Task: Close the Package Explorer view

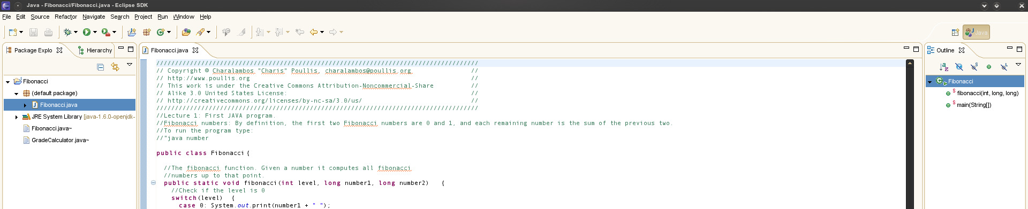Action: [x=59, y=50]
